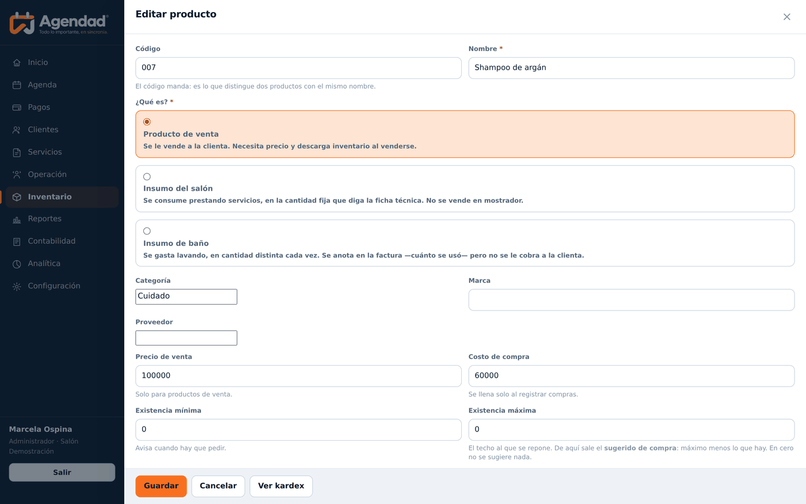Click the Inicio home icon
806x504 pixels.
point(17,63)
